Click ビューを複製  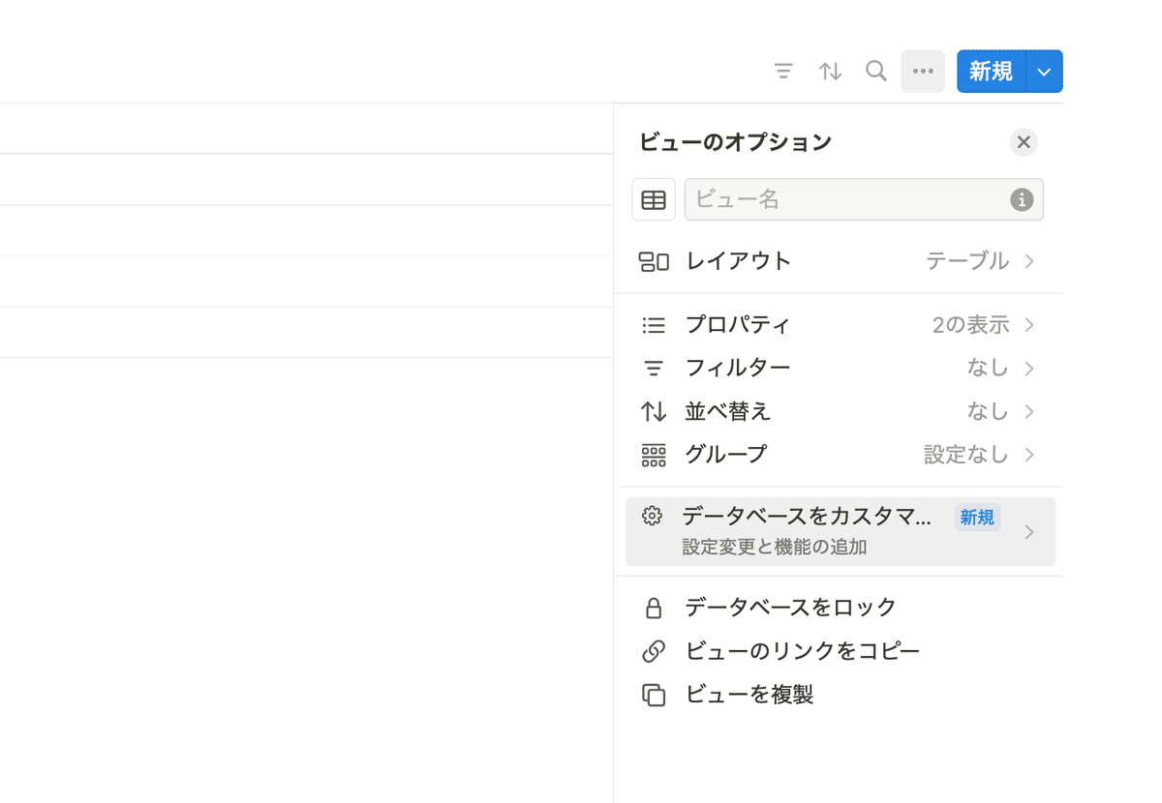(839, 695)
